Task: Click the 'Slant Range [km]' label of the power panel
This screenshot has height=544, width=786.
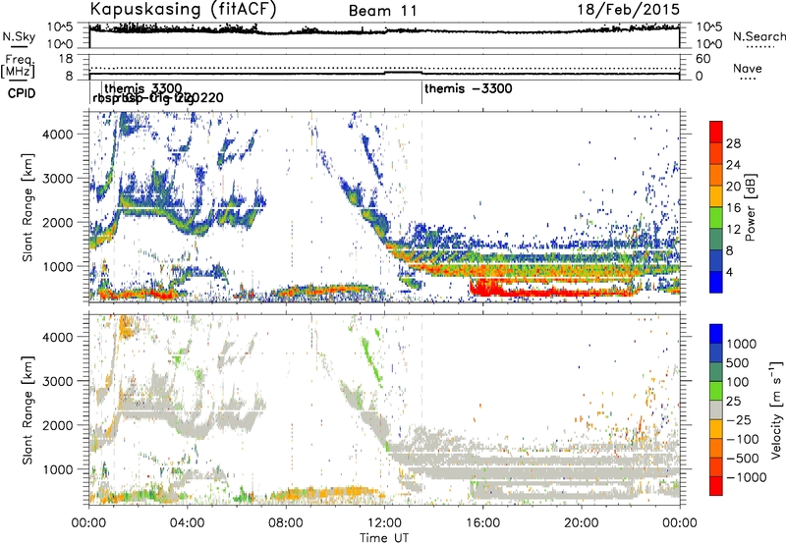Action: 28,207
